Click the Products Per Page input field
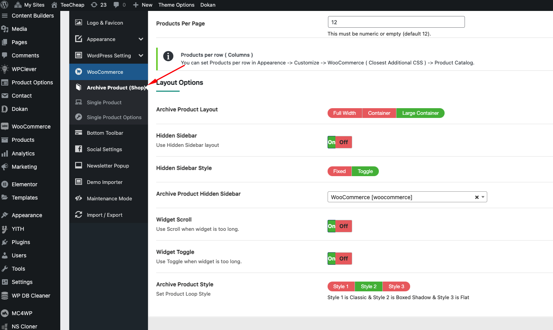 tap(396, 22)
